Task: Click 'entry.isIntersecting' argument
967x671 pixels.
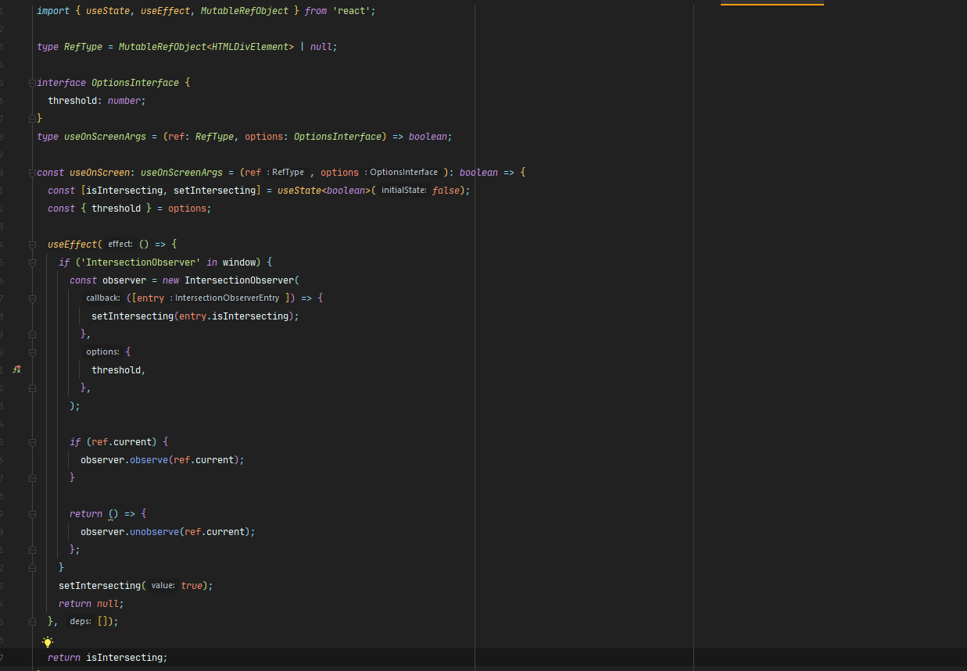Action: [x=234, y=316]
